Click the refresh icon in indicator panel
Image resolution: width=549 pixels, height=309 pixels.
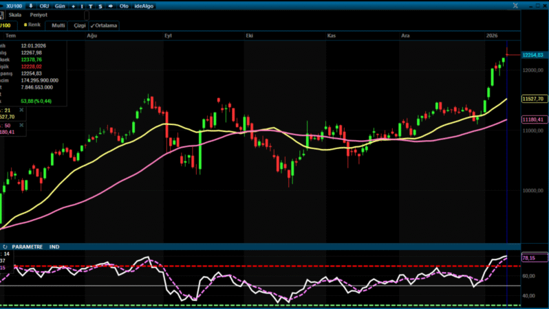click(5, 247)
